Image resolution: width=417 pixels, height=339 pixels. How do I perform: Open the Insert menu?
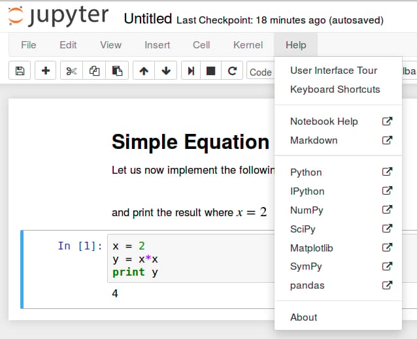click(157, 45)
